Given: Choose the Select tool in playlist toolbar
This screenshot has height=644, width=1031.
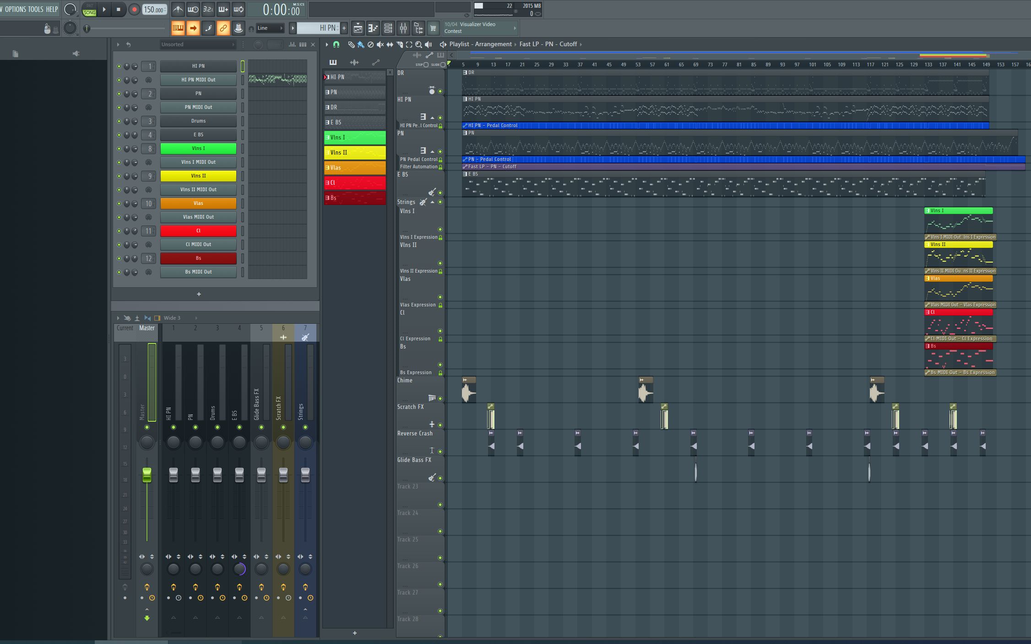Looking at the screenshot, I should 409,44.
